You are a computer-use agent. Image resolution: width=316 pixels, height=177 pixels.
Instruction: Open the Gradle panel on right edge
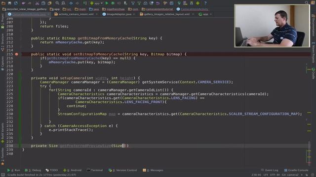click(x=314, y=73)
